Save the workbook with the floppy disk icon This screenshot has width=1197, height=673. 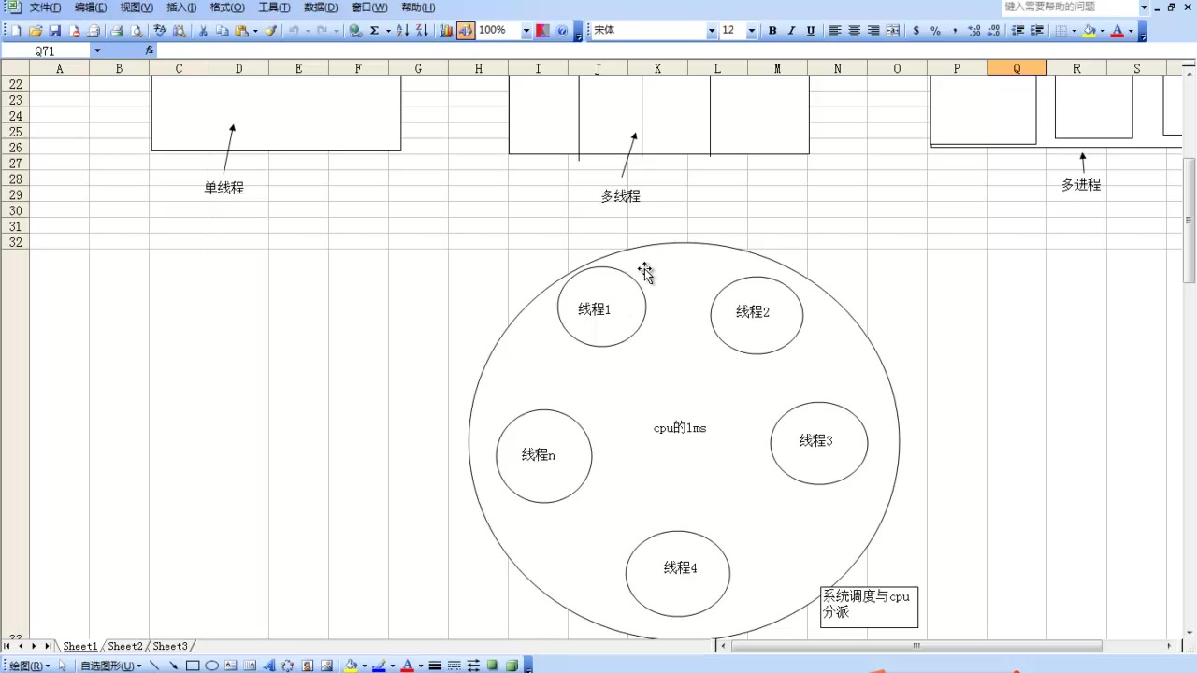pos(55,31)
